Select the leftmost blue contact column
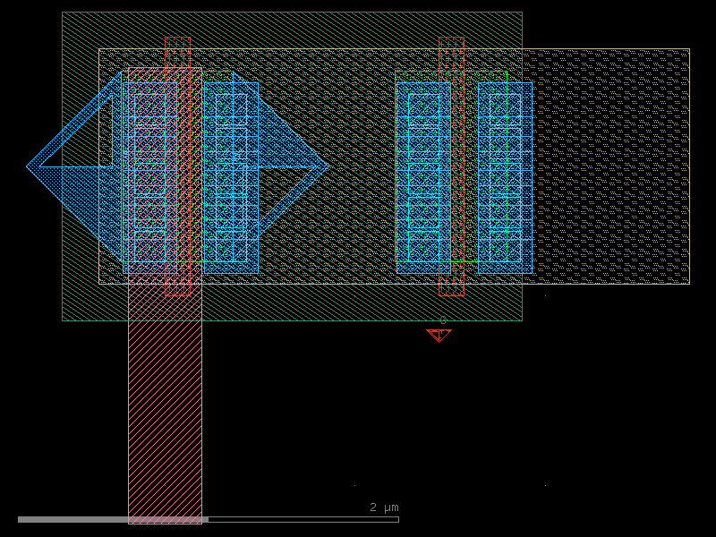Screen dimensions: 716x537 [149, 177]
